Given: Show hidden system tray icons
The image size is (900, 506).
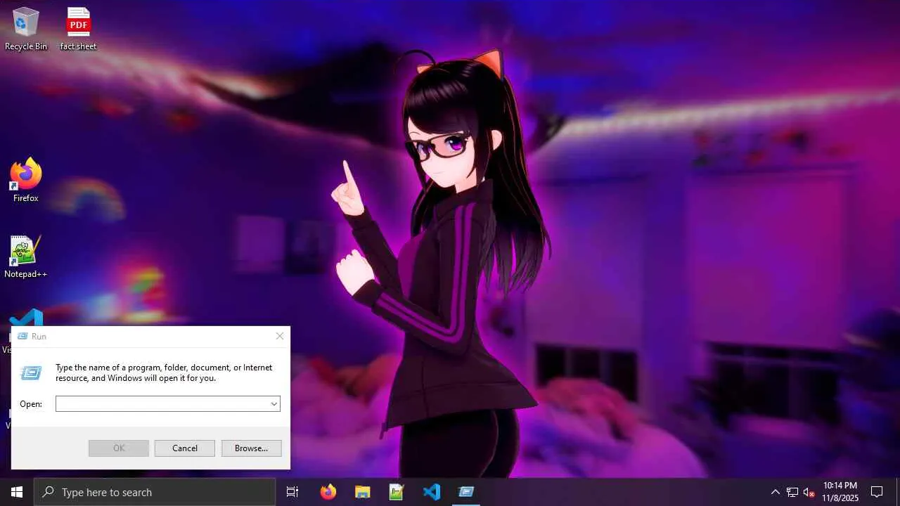Looking at the screenshot, I should 776,492.
